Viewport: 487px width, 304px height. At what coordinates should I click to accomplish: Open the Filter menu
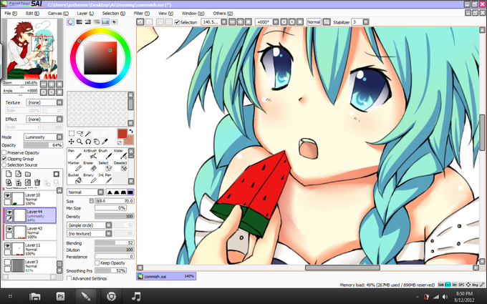pyautogui.click(x=142, y=14)
